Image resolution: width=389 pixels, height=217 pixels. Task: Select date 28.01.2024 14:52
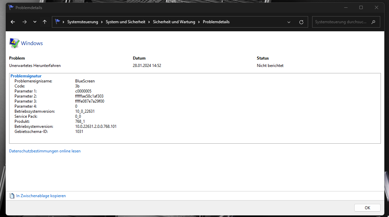coord(147,66)
